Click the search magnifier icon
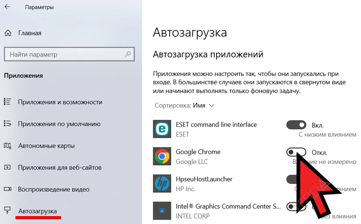361x224 pixels. click(128, 54)
